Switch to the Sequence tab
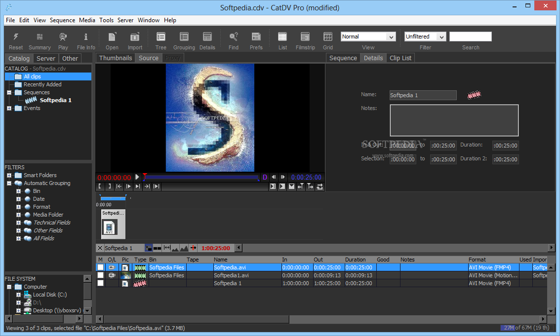Screen dimensions: 560x336 [343, 58]
